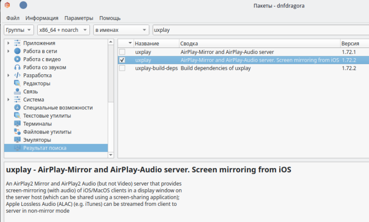This screenshot has height=222, width=369.
Task: Click the Работа со звуком speaker icon
Action: pyautogui.click(x=18, y=67)
